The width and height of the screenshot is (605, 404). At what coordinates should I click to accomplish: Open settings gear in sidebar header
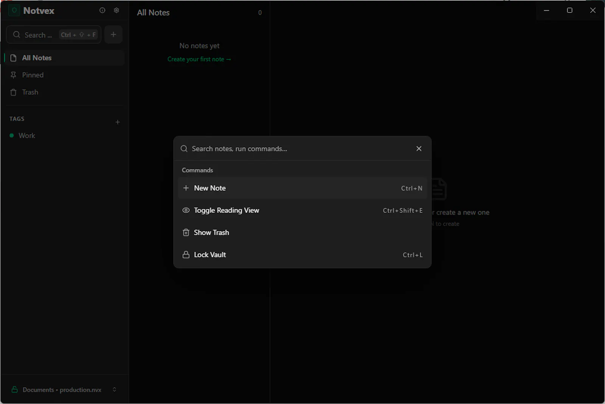click(x=116, y=11)
